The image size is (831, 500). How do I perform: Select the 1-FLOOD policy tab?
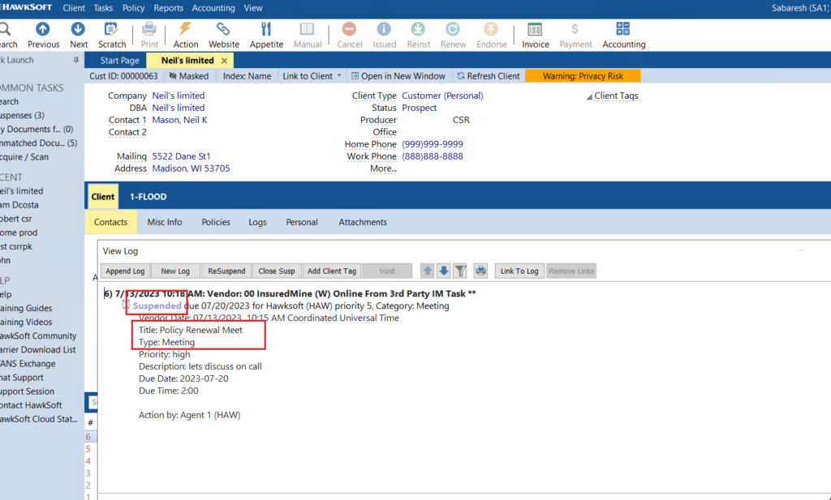pyautogui.click(x=148, y=197)
